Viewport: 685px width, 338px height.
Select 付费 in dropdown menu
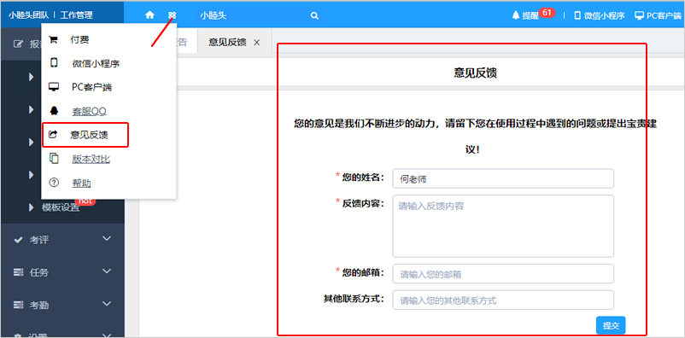point(79,40)
